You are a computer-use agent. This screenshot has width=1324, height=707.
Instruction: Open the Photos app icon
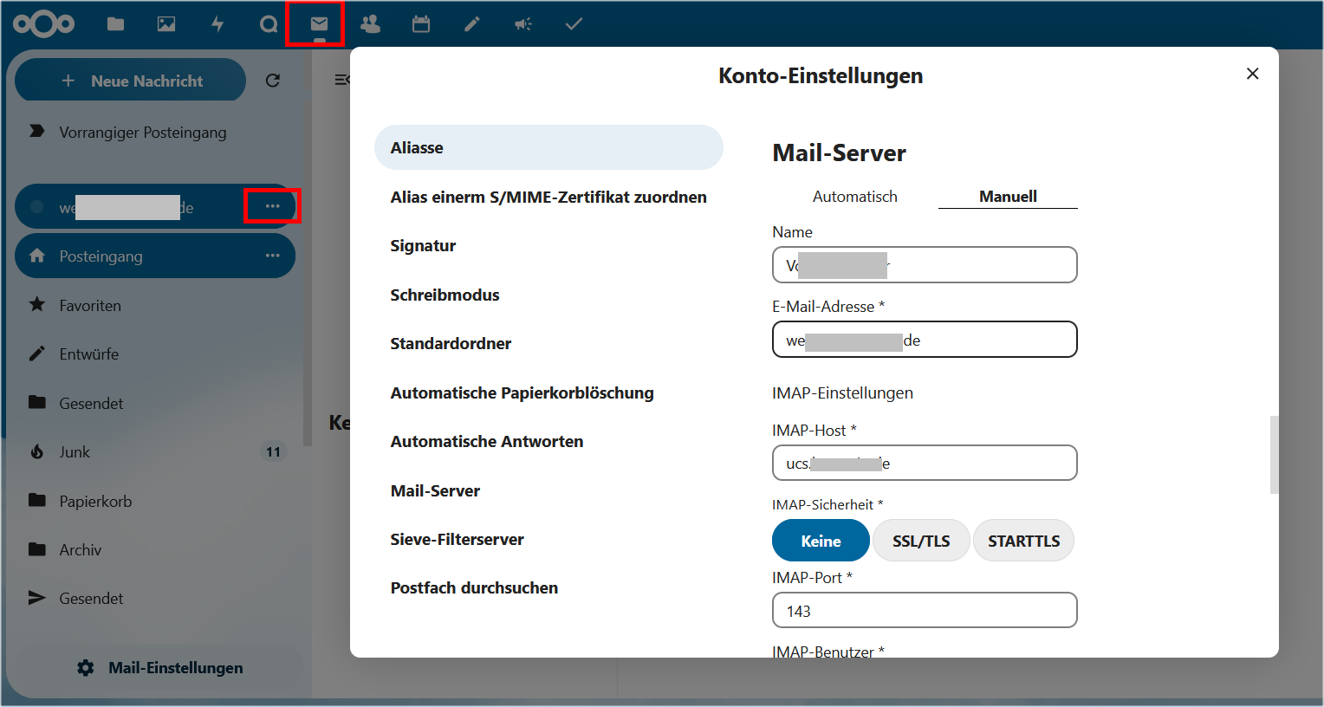coord(166,24)
